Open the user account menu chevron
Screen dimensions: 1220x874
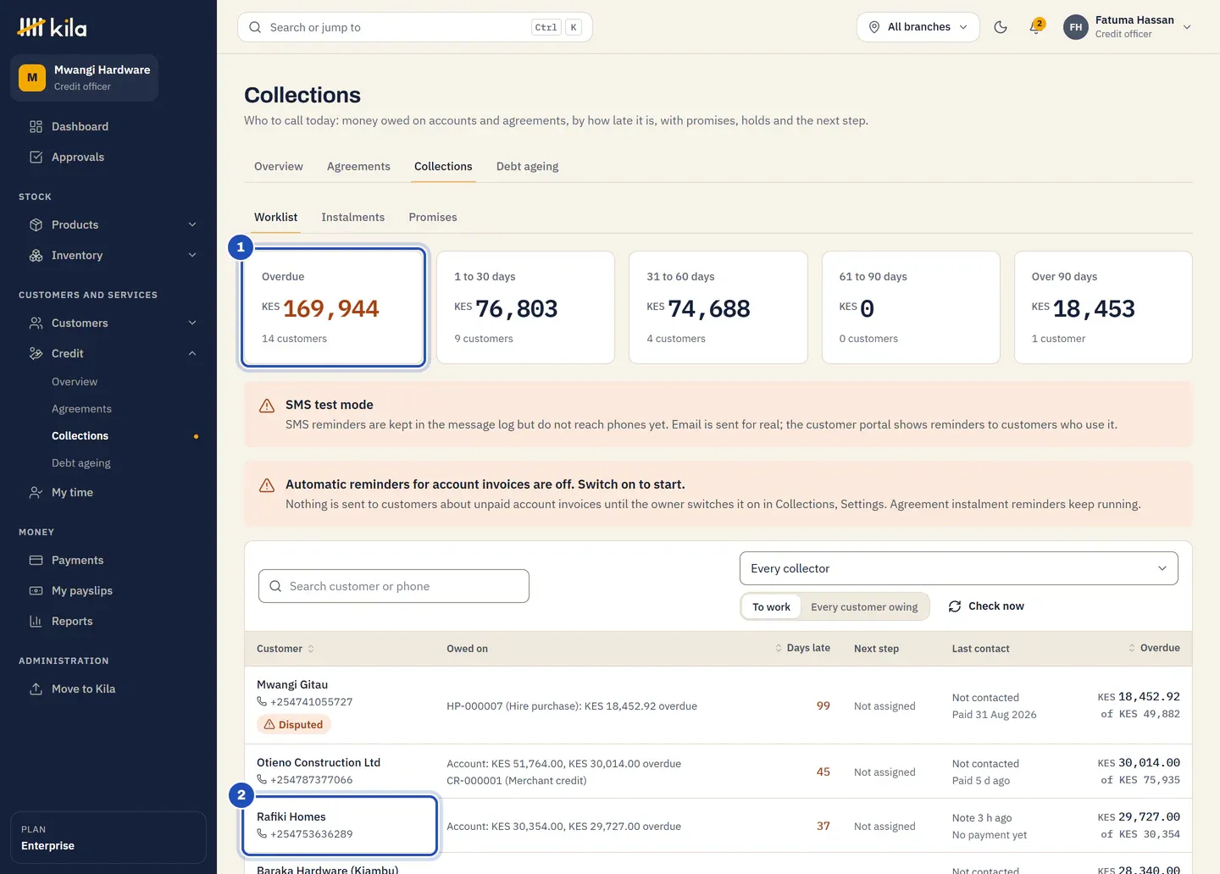point(1187,27)
